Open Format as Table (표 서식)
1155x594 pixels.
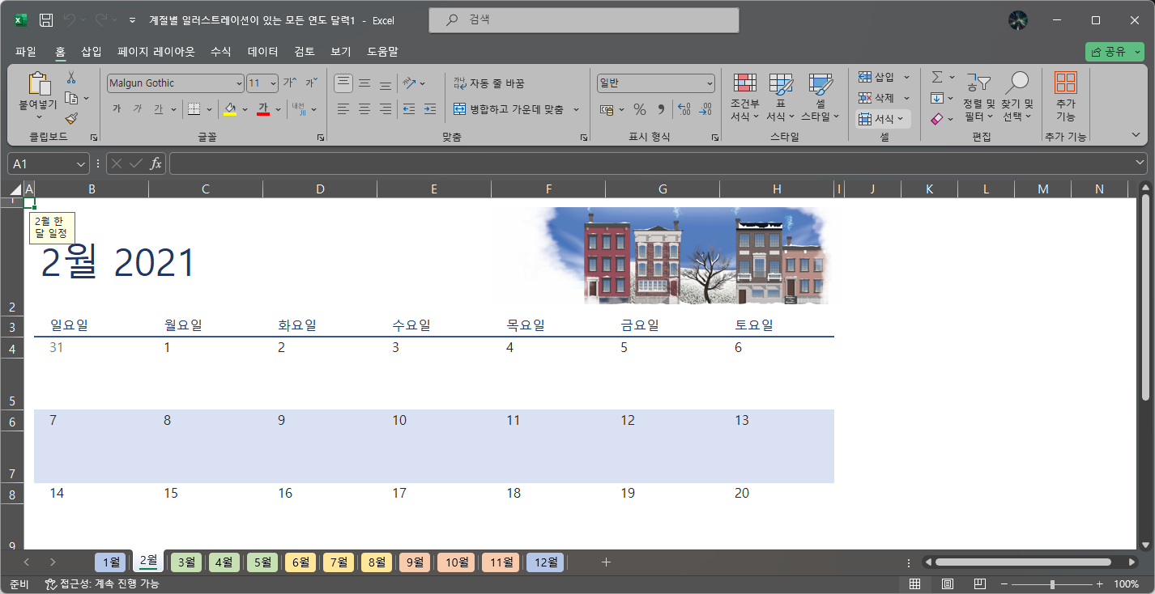tap(781, 97)
